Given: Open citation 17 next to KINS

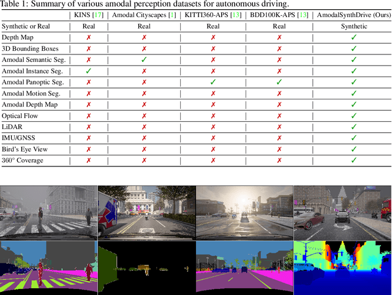Looking at the screenshot, I should click(x=99, y=15).
